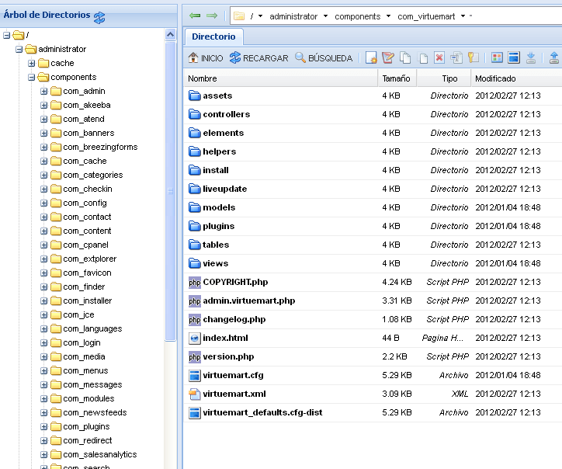562x469 pixels.
Task: Select com_plugins in the directory tree
Action: click(86, 427)
